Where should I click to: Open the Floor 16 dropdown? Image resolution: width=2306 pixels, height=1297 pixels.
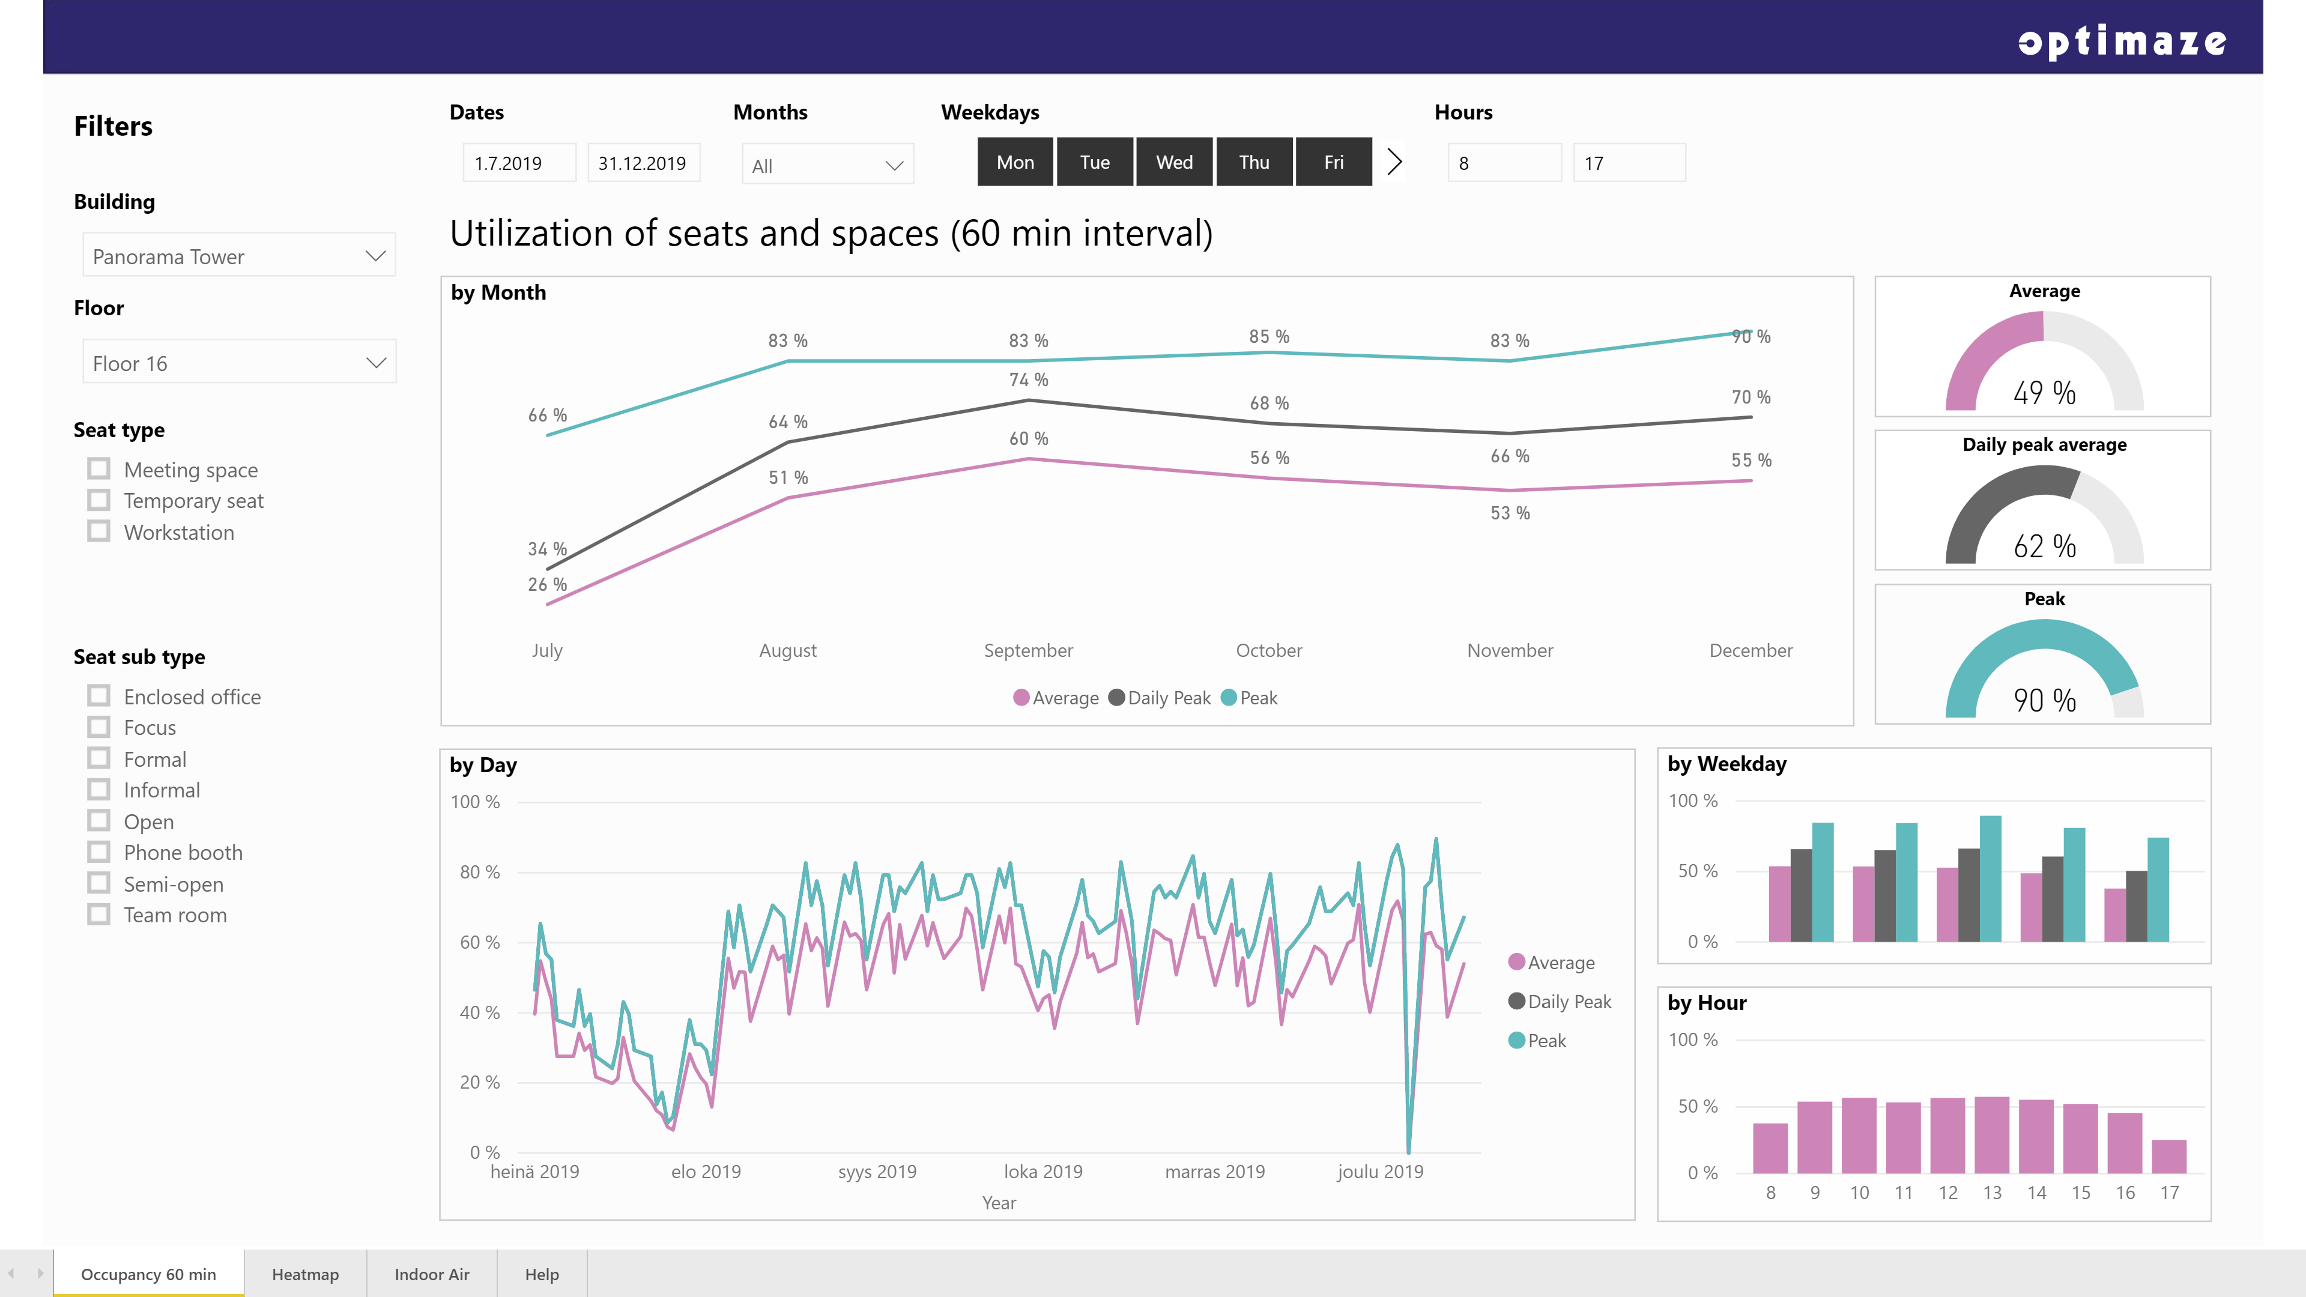239,363
